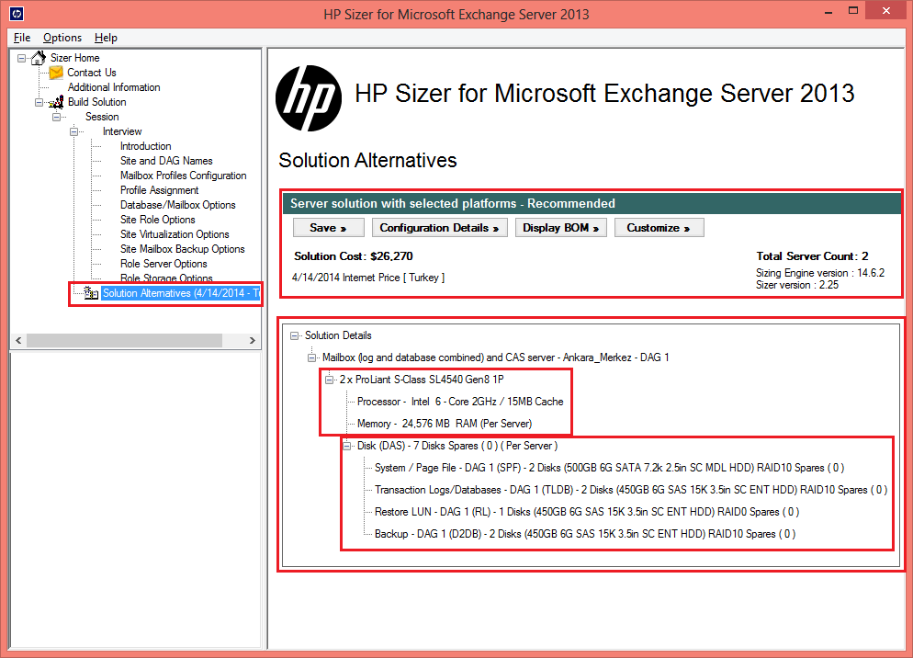Image resolution: width=913 pixels, height=658 pixels.
Task: Open Site Virtualization Options step
Action: tap(175, 234)
